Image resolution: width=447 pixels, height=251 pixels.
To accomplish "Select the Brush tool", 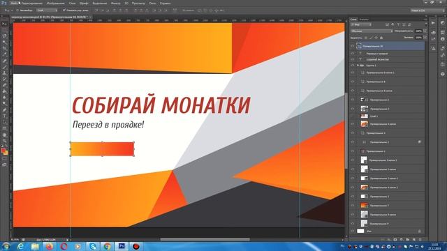I will pos(4,66).
